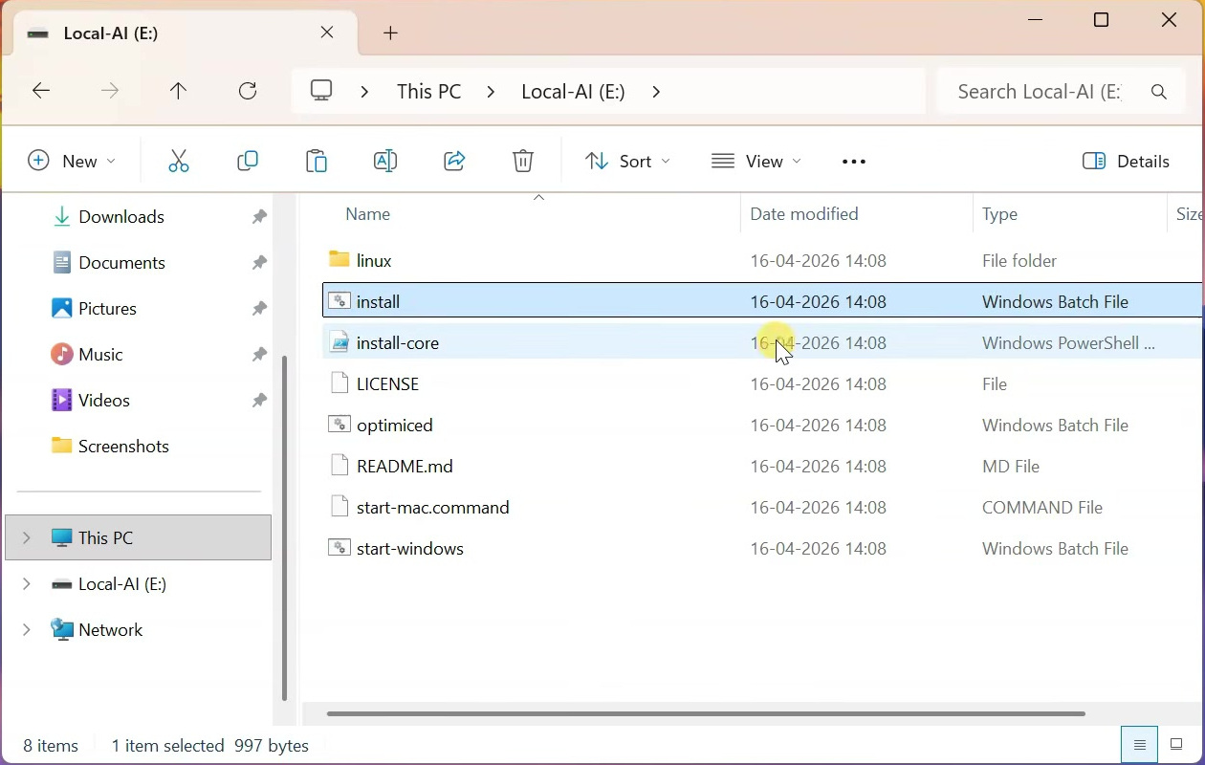Switch to details list view icon in status bar
The image size is (1205, 765).
coord(1140,745)
